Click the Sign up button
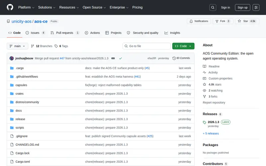Viewport: 266px width, 166px height. 242,7
